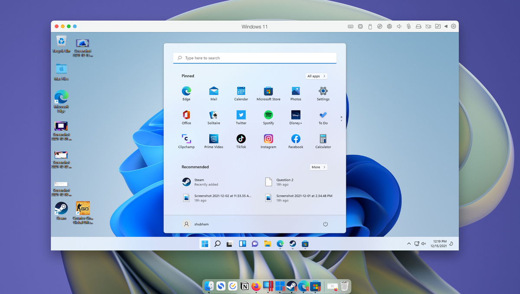Open the Start menu from the taskbar
This screenshot has height=294, width=520.
[x=205, y=244]
